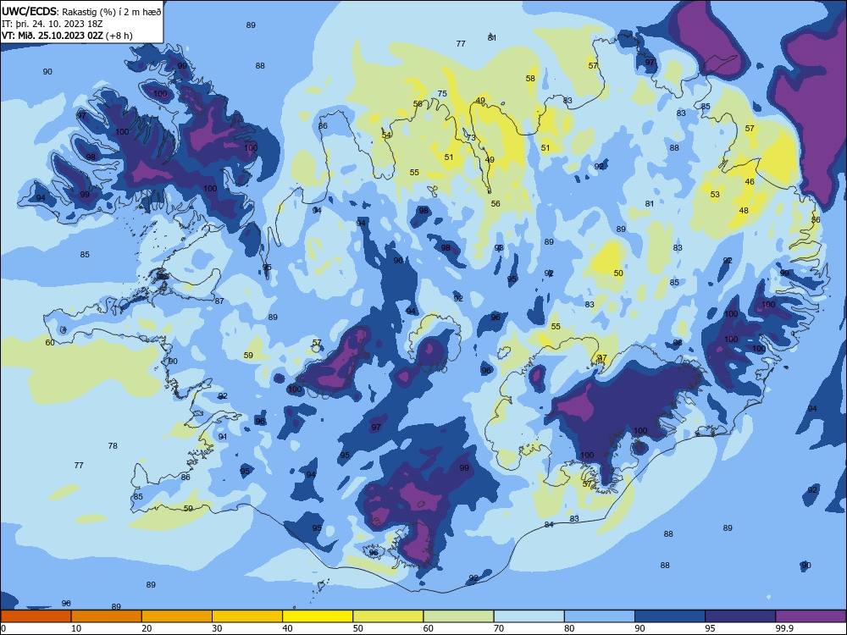Click the valid time line 'VT: Mið. 25.10.2023 02Z (+8 h)'
Viewport: 847px width, 635px height.
pos(67,36)
